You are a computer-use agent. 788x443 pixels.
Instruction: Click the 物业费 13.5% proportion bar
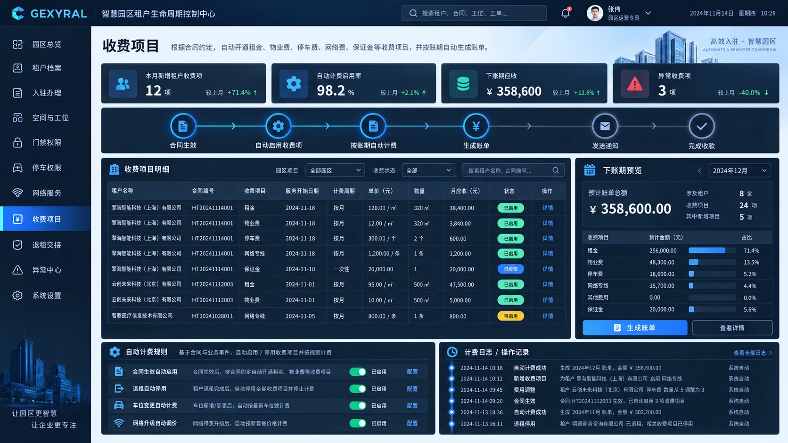coord(712,262)
